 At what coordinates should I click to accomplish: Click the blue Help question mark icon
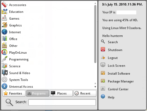click(x=103, y=97)
